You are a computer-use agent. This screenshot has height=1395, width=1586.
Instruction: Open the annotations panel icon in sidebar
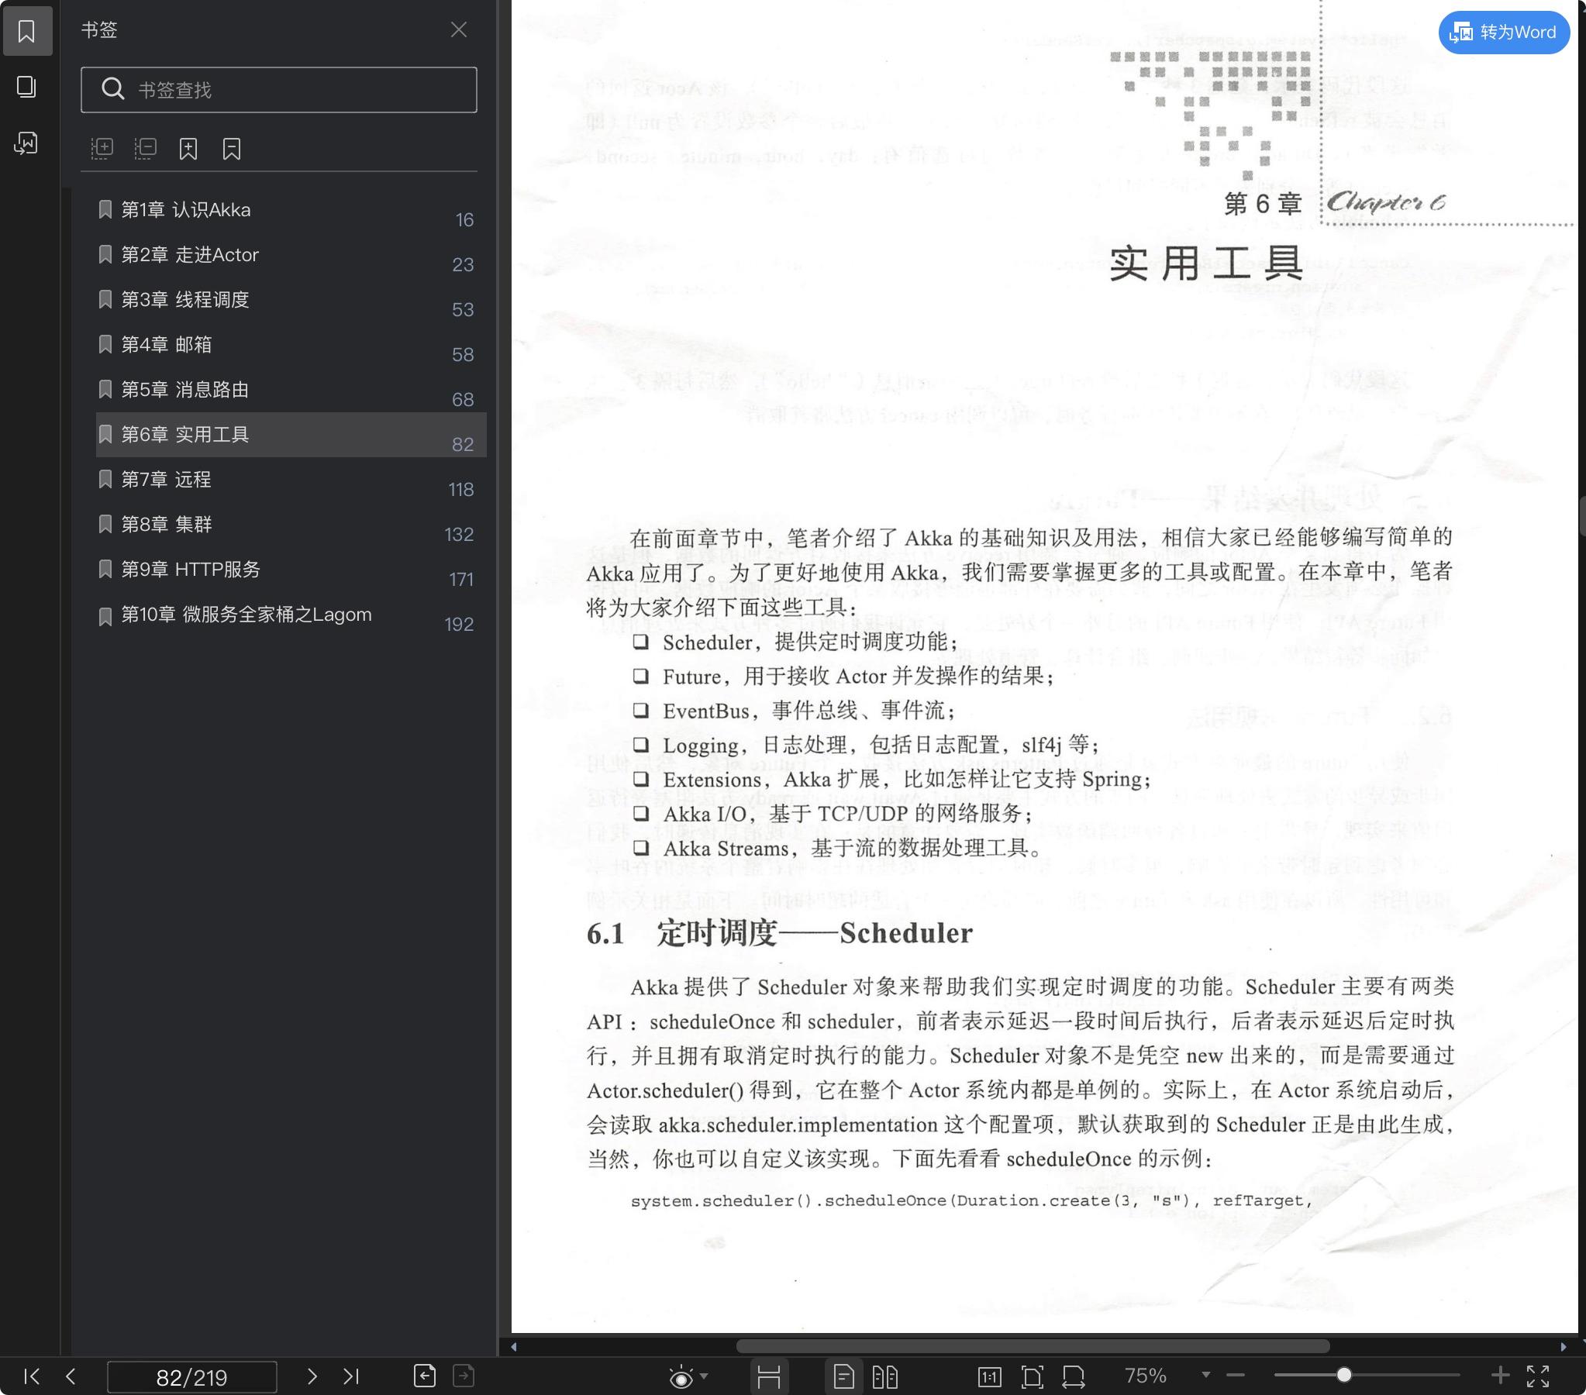point(26,143)
